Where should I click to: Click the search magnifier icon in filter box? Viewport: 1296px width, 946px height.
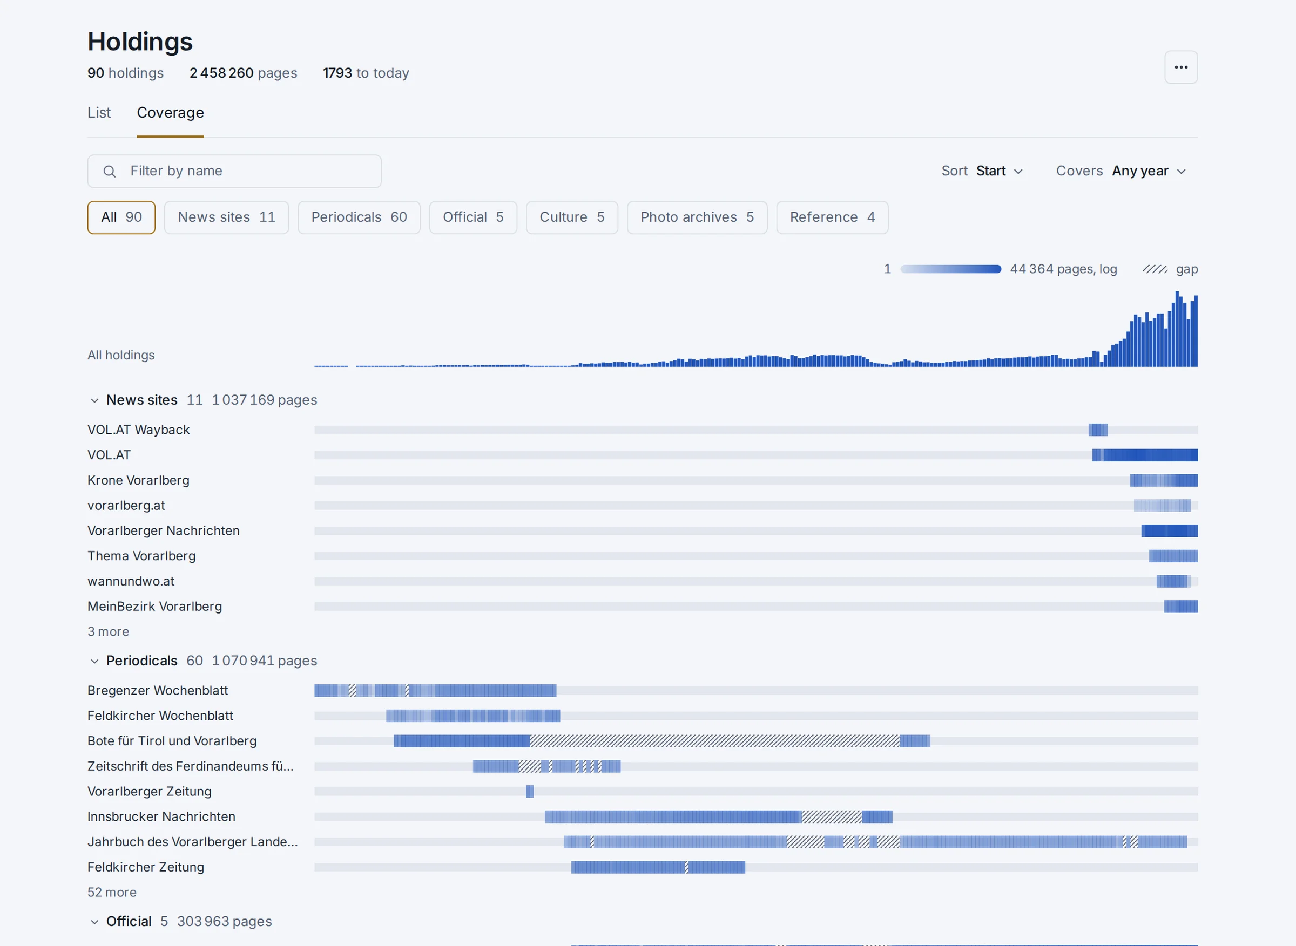click(x=110, y=171)
